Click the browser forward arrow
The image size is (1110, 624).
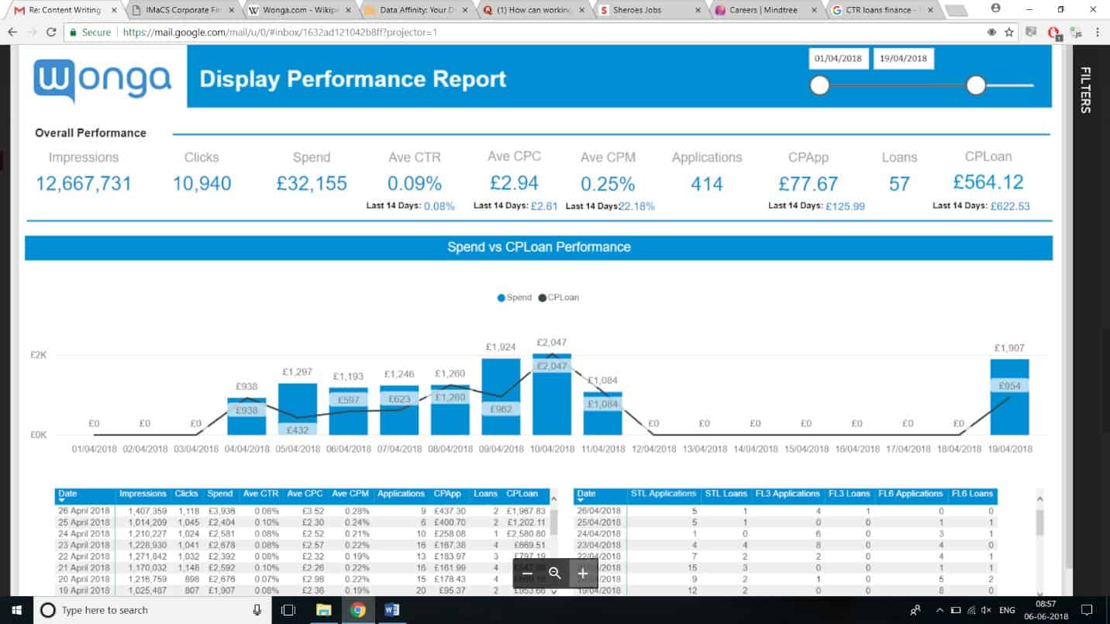pos(33,33)
